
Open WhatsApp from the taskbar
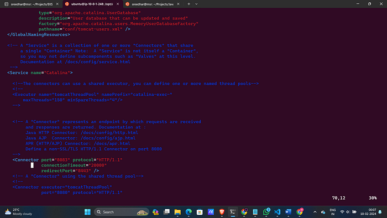(266, 212)
